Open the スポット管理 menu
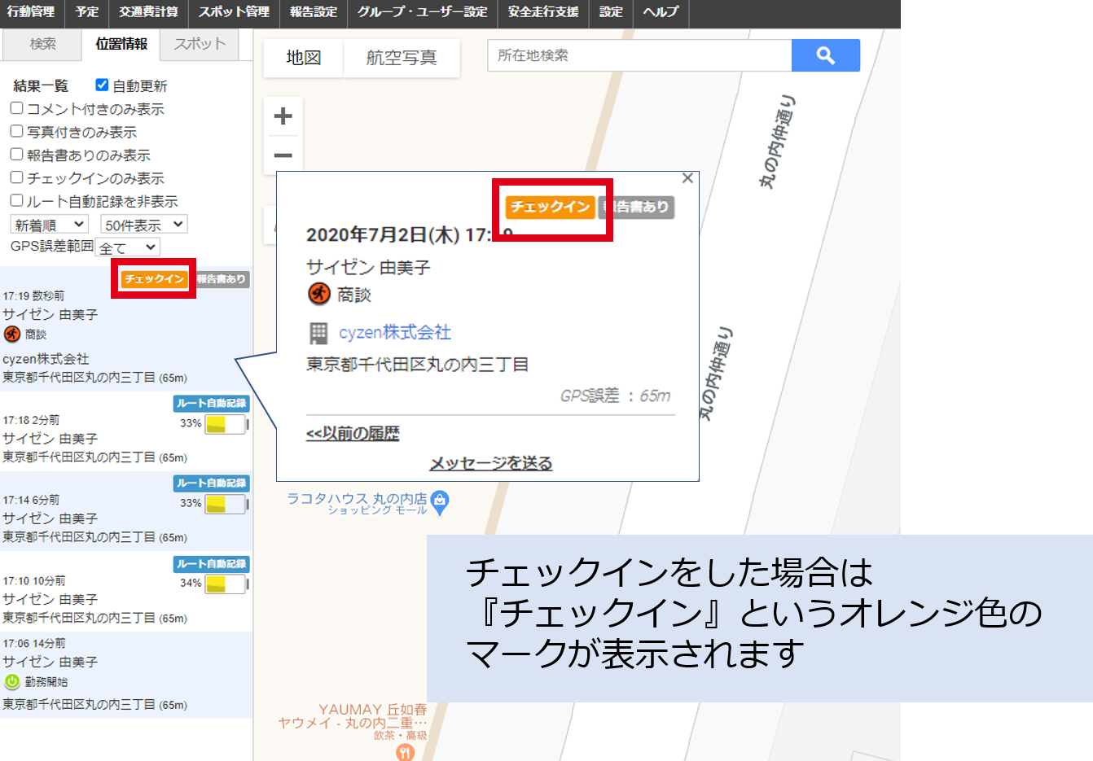Screen dimensions: 1093x761 (235, 12)
